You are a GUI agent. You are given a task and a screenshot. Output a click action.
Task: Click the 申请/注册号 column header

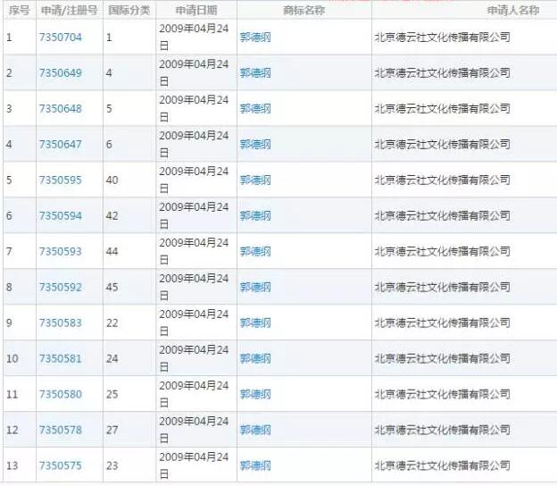click(69, 10)
